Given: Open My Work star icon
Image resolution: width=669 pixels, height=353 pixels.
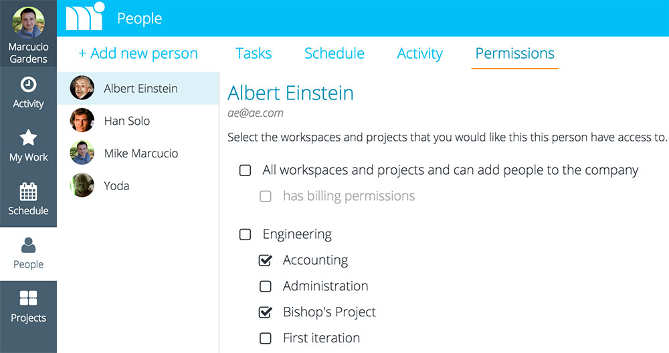Looking at the screenshot, I should click(28, 137).
